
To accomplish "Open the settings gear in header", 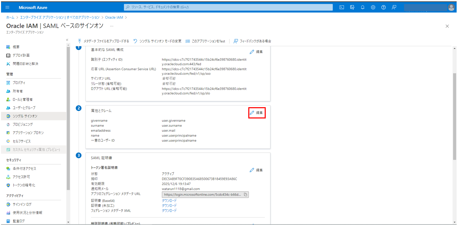I will click(373, 7).
